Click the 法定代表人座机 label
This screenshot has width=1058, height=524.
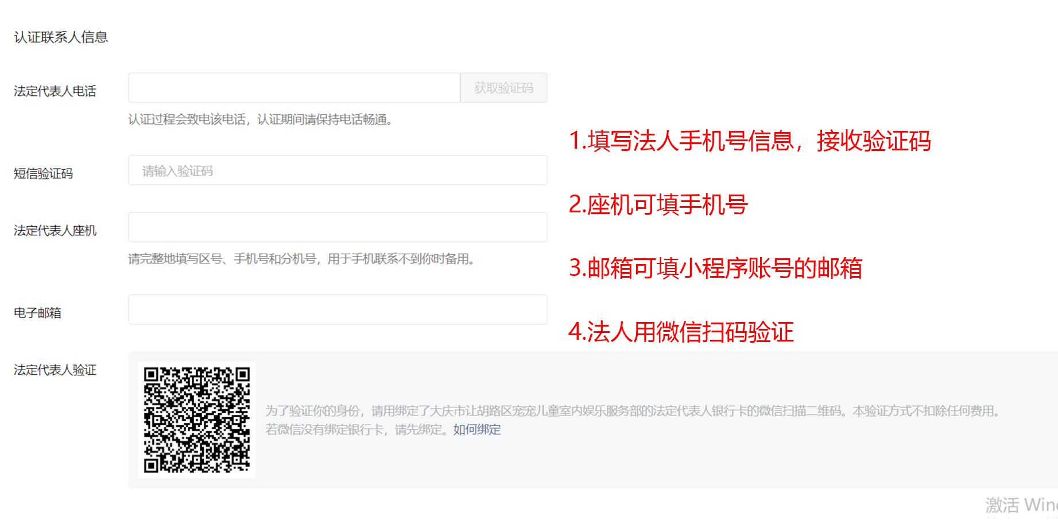click(55, 231)
